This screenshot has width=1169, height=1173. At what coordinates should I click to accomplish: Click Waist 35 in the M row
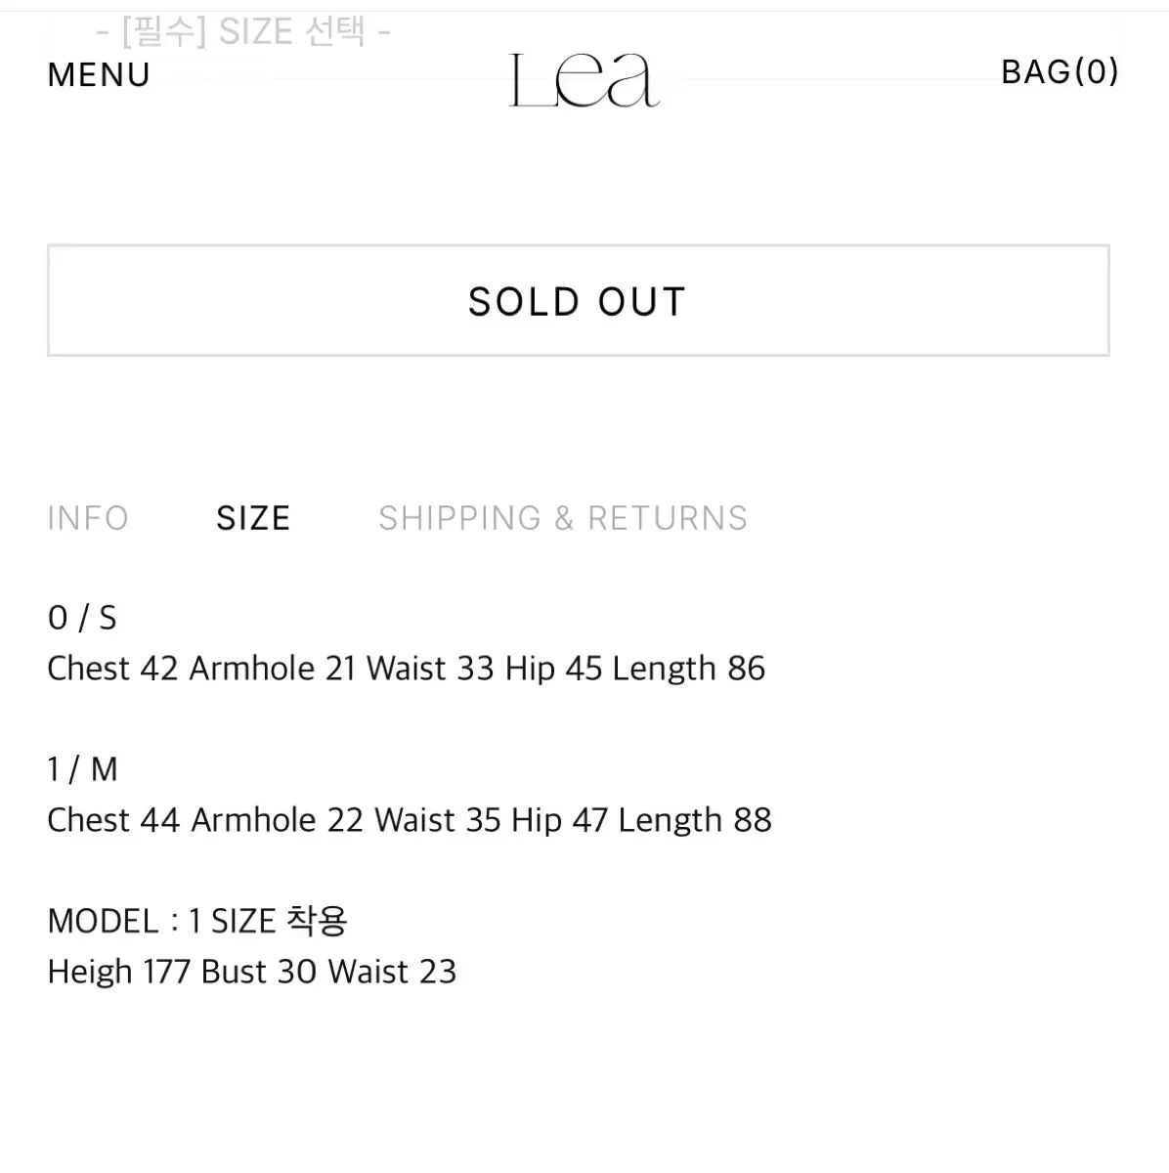click(438, 820)
